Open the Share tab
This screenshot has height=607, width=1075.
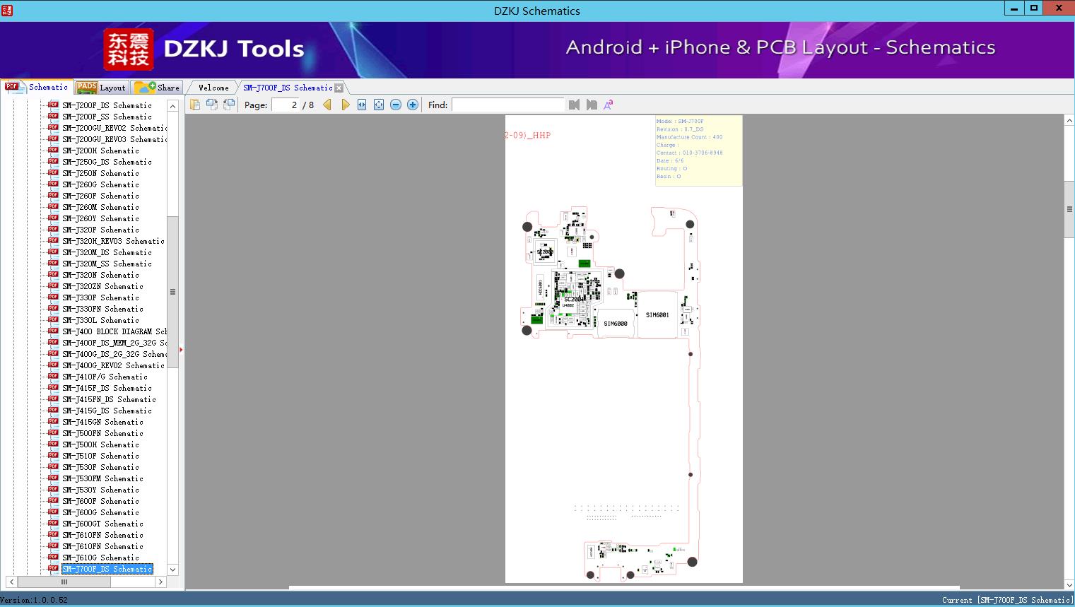[x=157, y=88]
